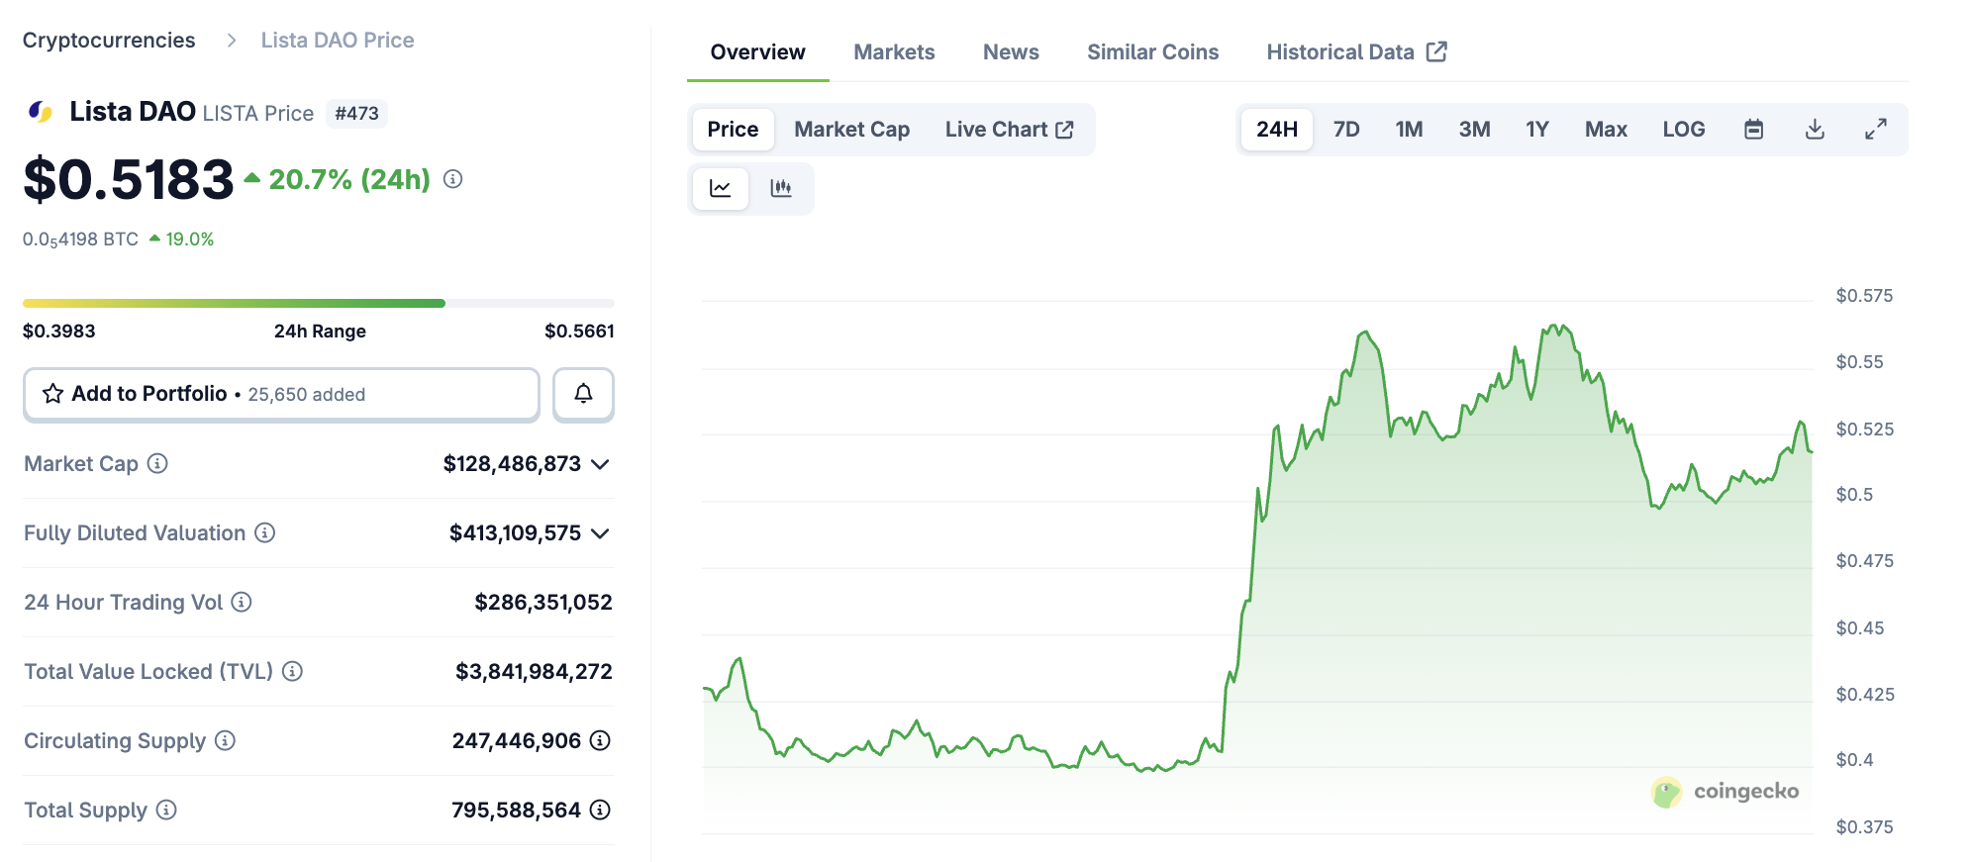This screenshot has width=1972, height=862.
Task: Expand the Market Cap value dropdown
Action: click(600, 464)
